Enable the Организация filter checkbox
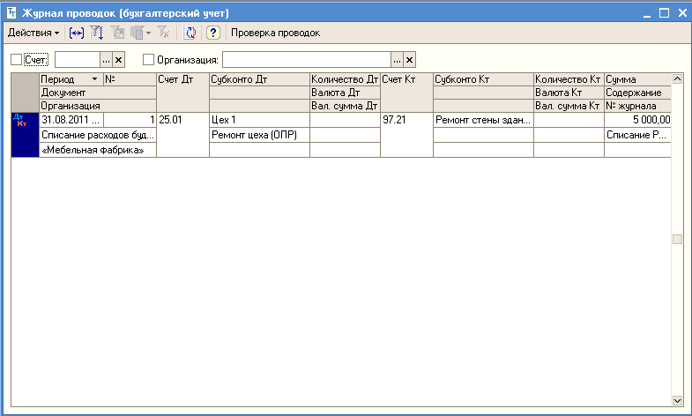 point(148,60)
